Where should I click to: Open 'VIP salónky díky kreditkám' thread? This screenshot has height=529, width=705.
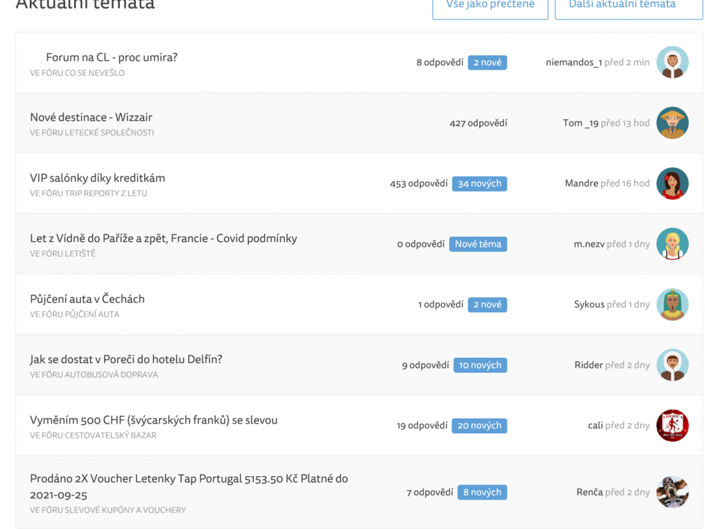[98, 178]
